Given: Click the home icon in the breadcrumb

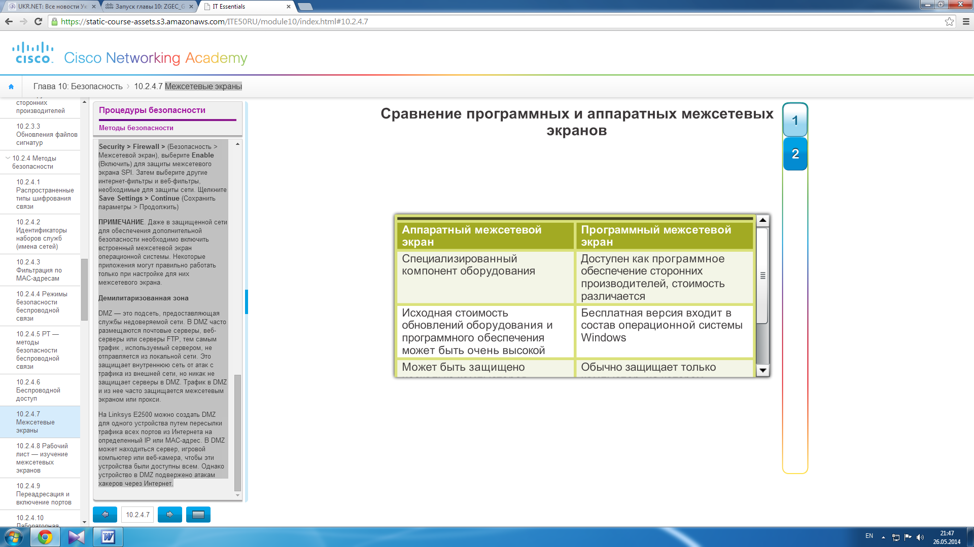Looking at the screenshot, I should (x=11, y=87).
